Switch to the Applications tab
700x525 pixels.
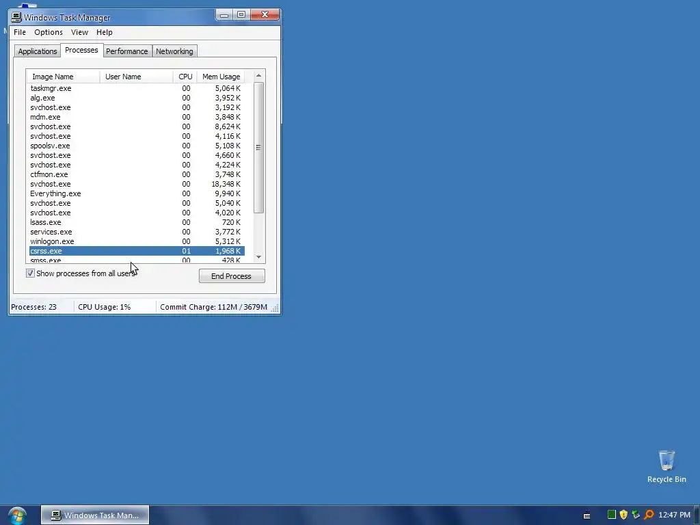(x=38, y=51)
